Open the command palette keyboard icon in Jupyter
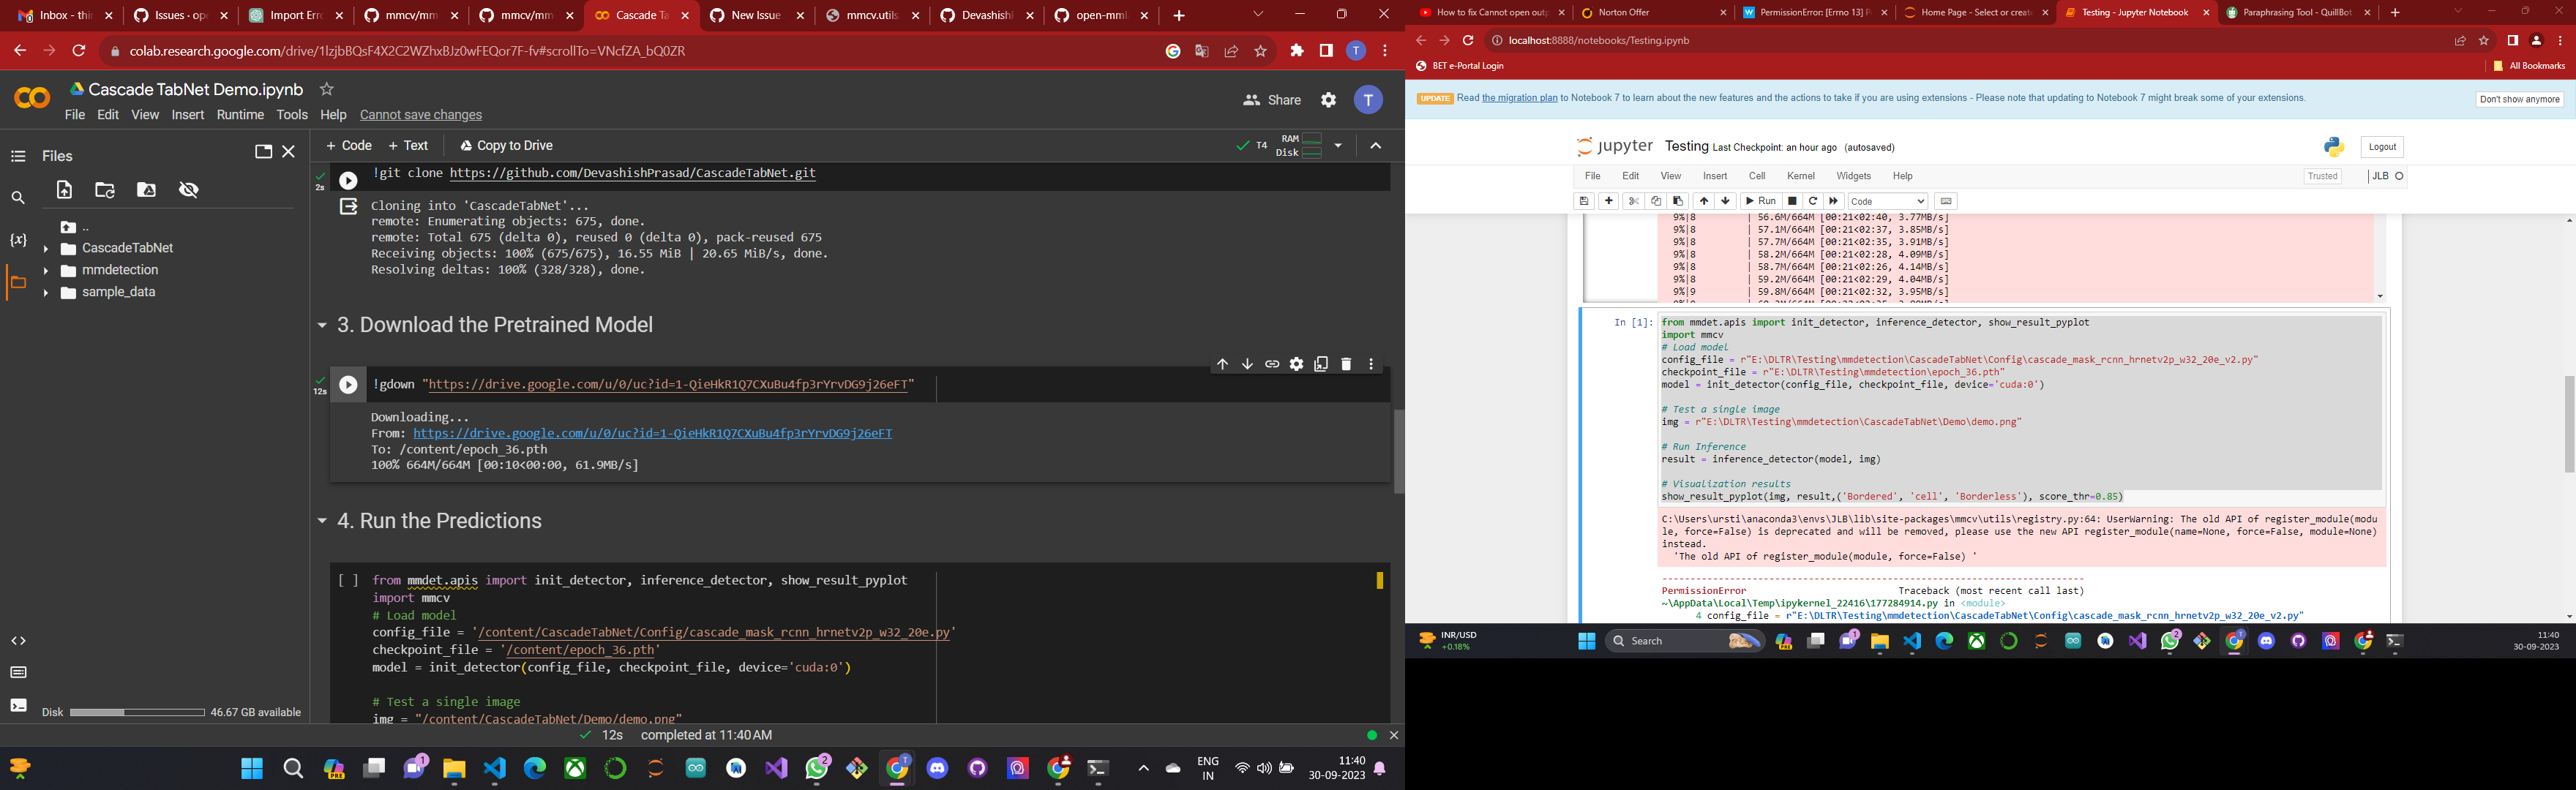Viewport: 2576px width, 790px height. tap(1947, 201)
